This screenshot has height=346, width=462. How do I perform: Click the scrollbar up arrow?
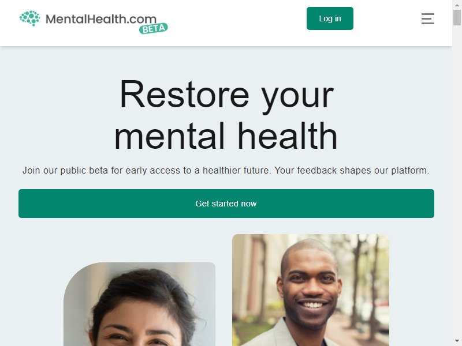pos(457,5)
